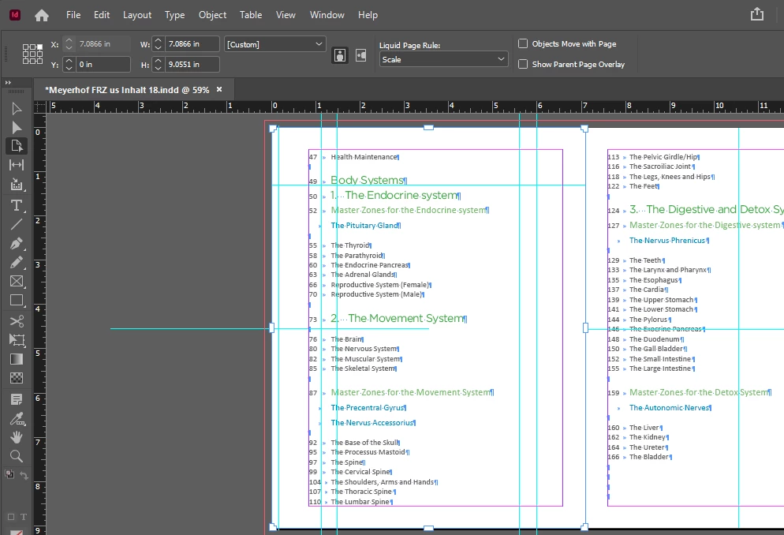Viewport: 784px width, 535px height.
Task: Pick the Line tool
Action: pos(17,224)
